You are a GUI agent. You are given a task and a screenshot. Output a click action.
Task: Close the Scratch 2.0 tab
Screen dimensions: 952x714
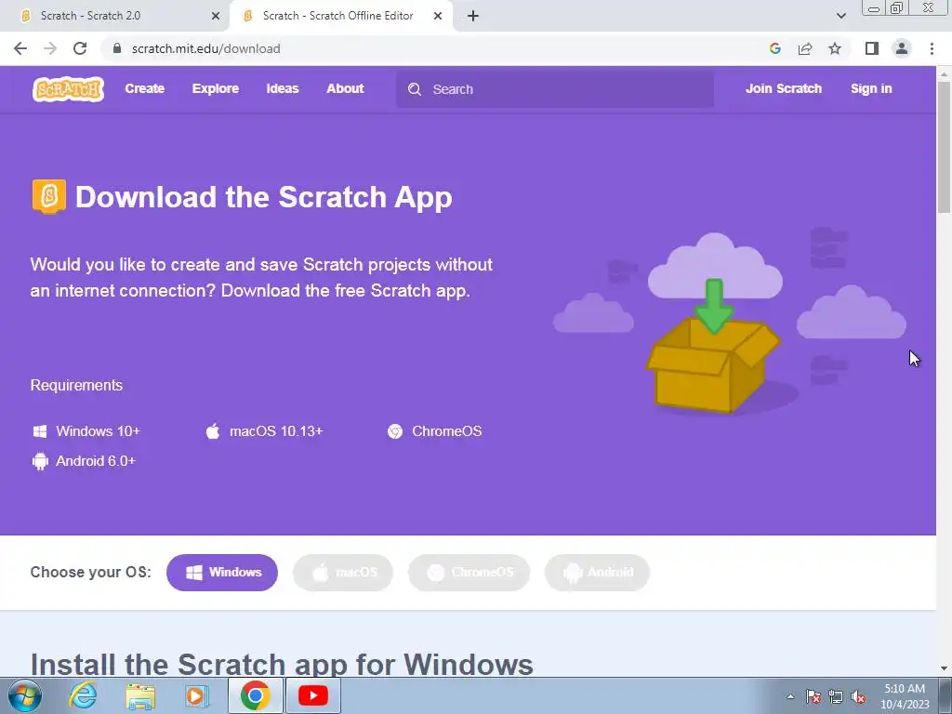pyautogui.click(x=216, y=16)
